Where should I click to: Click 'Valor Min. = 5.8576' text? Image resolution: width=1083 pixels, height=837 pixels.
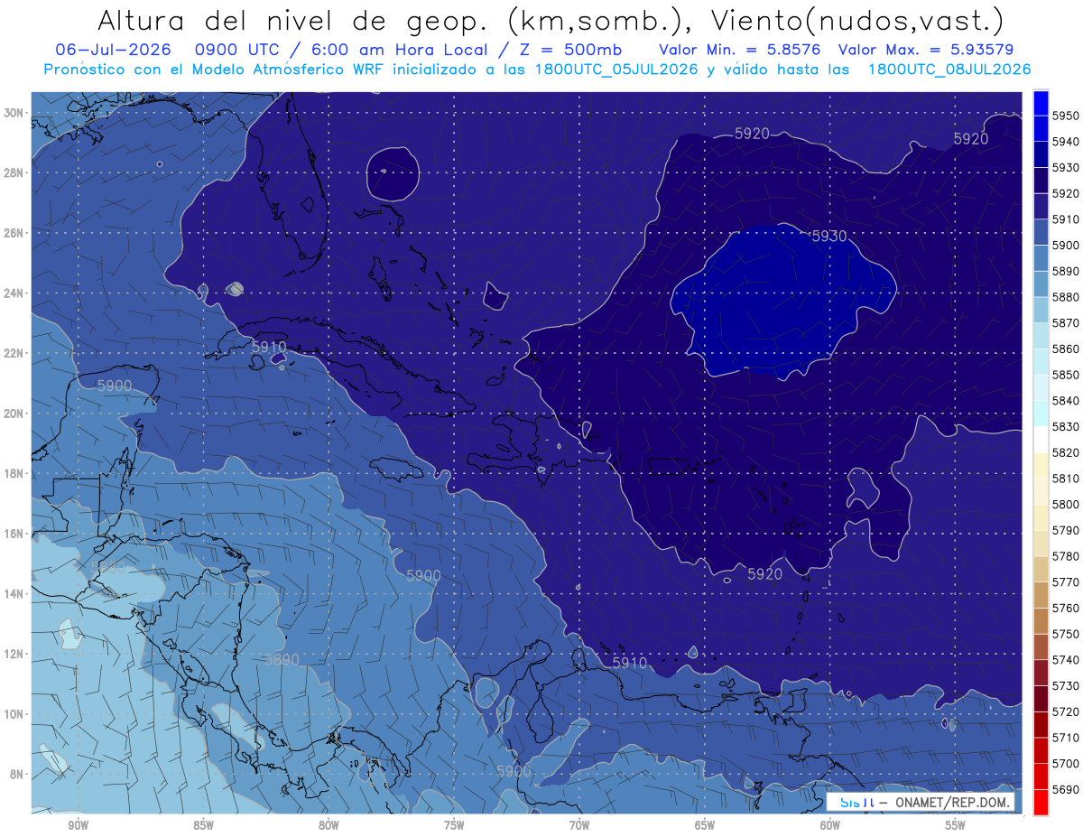[x=740, y=50]
